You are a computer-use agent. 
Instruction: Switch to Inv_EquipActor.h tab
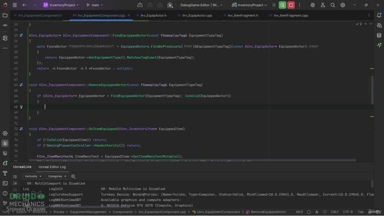pos(154,16)
